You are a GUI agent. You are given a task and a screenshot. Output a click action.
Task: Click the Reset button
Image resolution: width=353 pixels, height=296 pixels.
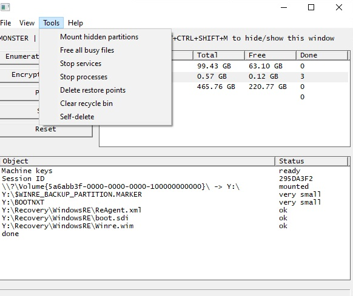click(x=46, y=130)
